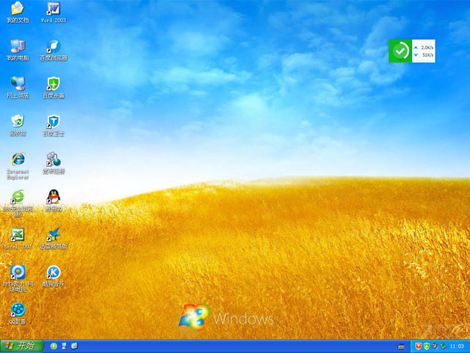The width and height of the screenshot is (470, 353).
Task: Select the PPTV network TV shortcut
Action: 18,279
